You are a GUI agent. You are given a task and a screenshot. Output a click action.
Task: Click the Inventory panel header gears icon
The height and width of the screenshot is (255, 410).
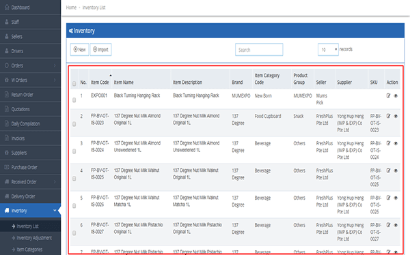click(x=71, y=31)
